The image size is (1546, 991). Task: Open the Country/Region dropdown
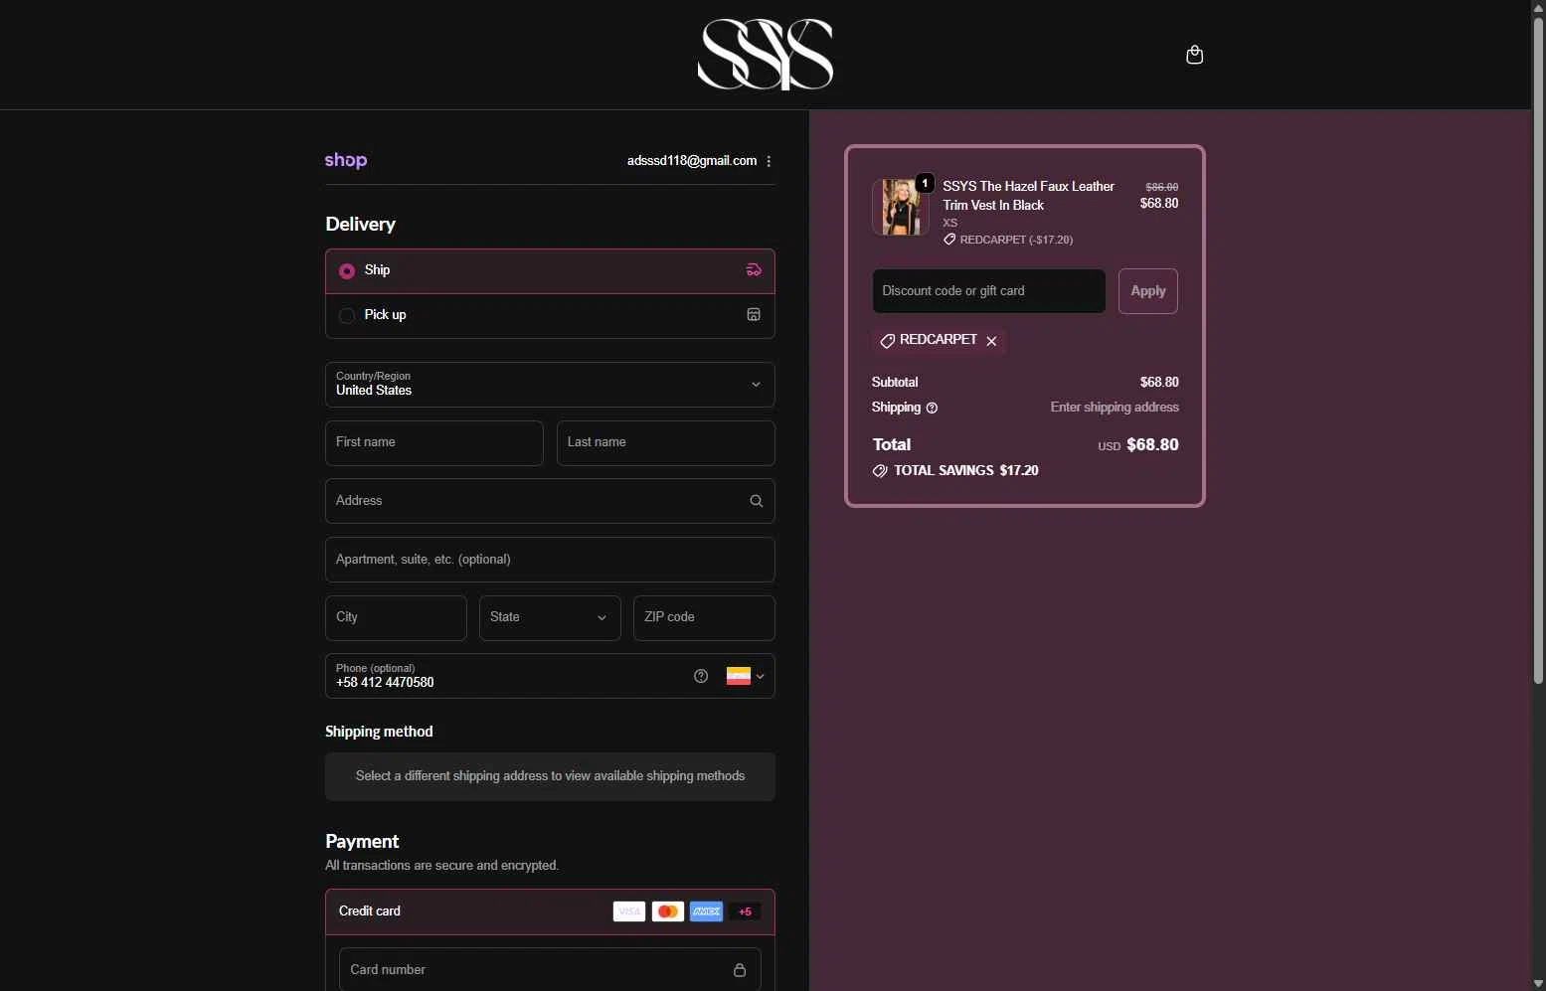(x=550, y=385)
